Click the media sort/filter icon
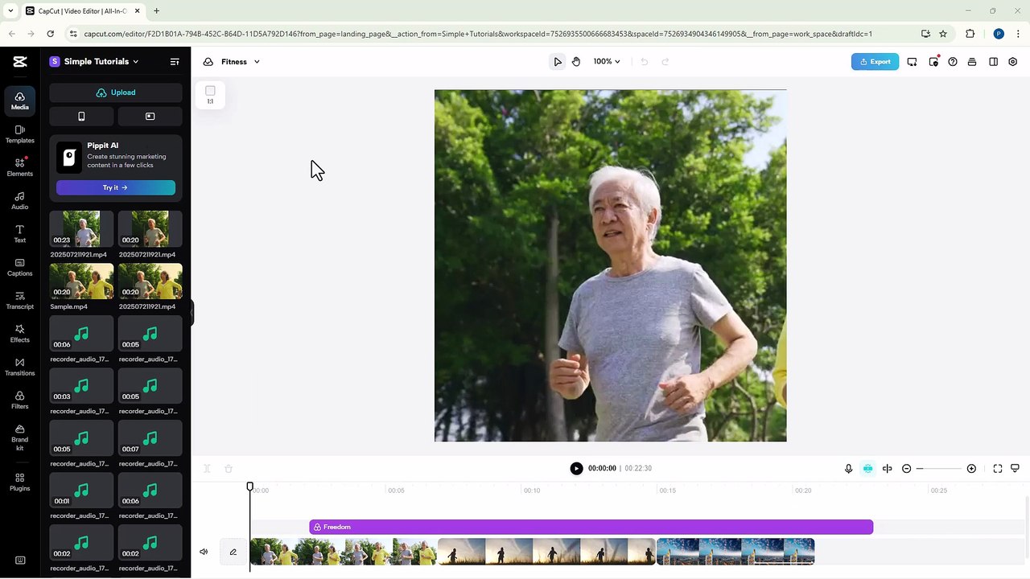This screenshot has height=579, width=1030. (175, 61)
